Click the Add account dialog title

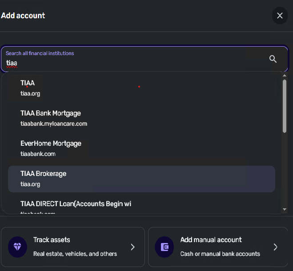[23, 16]
